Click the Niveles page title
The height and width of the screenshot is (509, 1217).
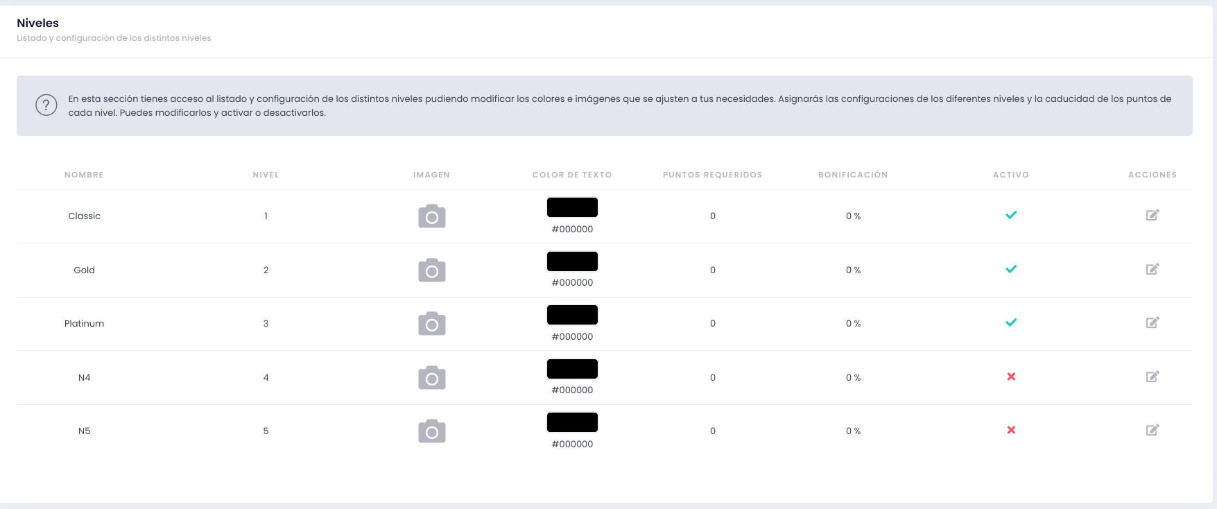click(37, 23)
